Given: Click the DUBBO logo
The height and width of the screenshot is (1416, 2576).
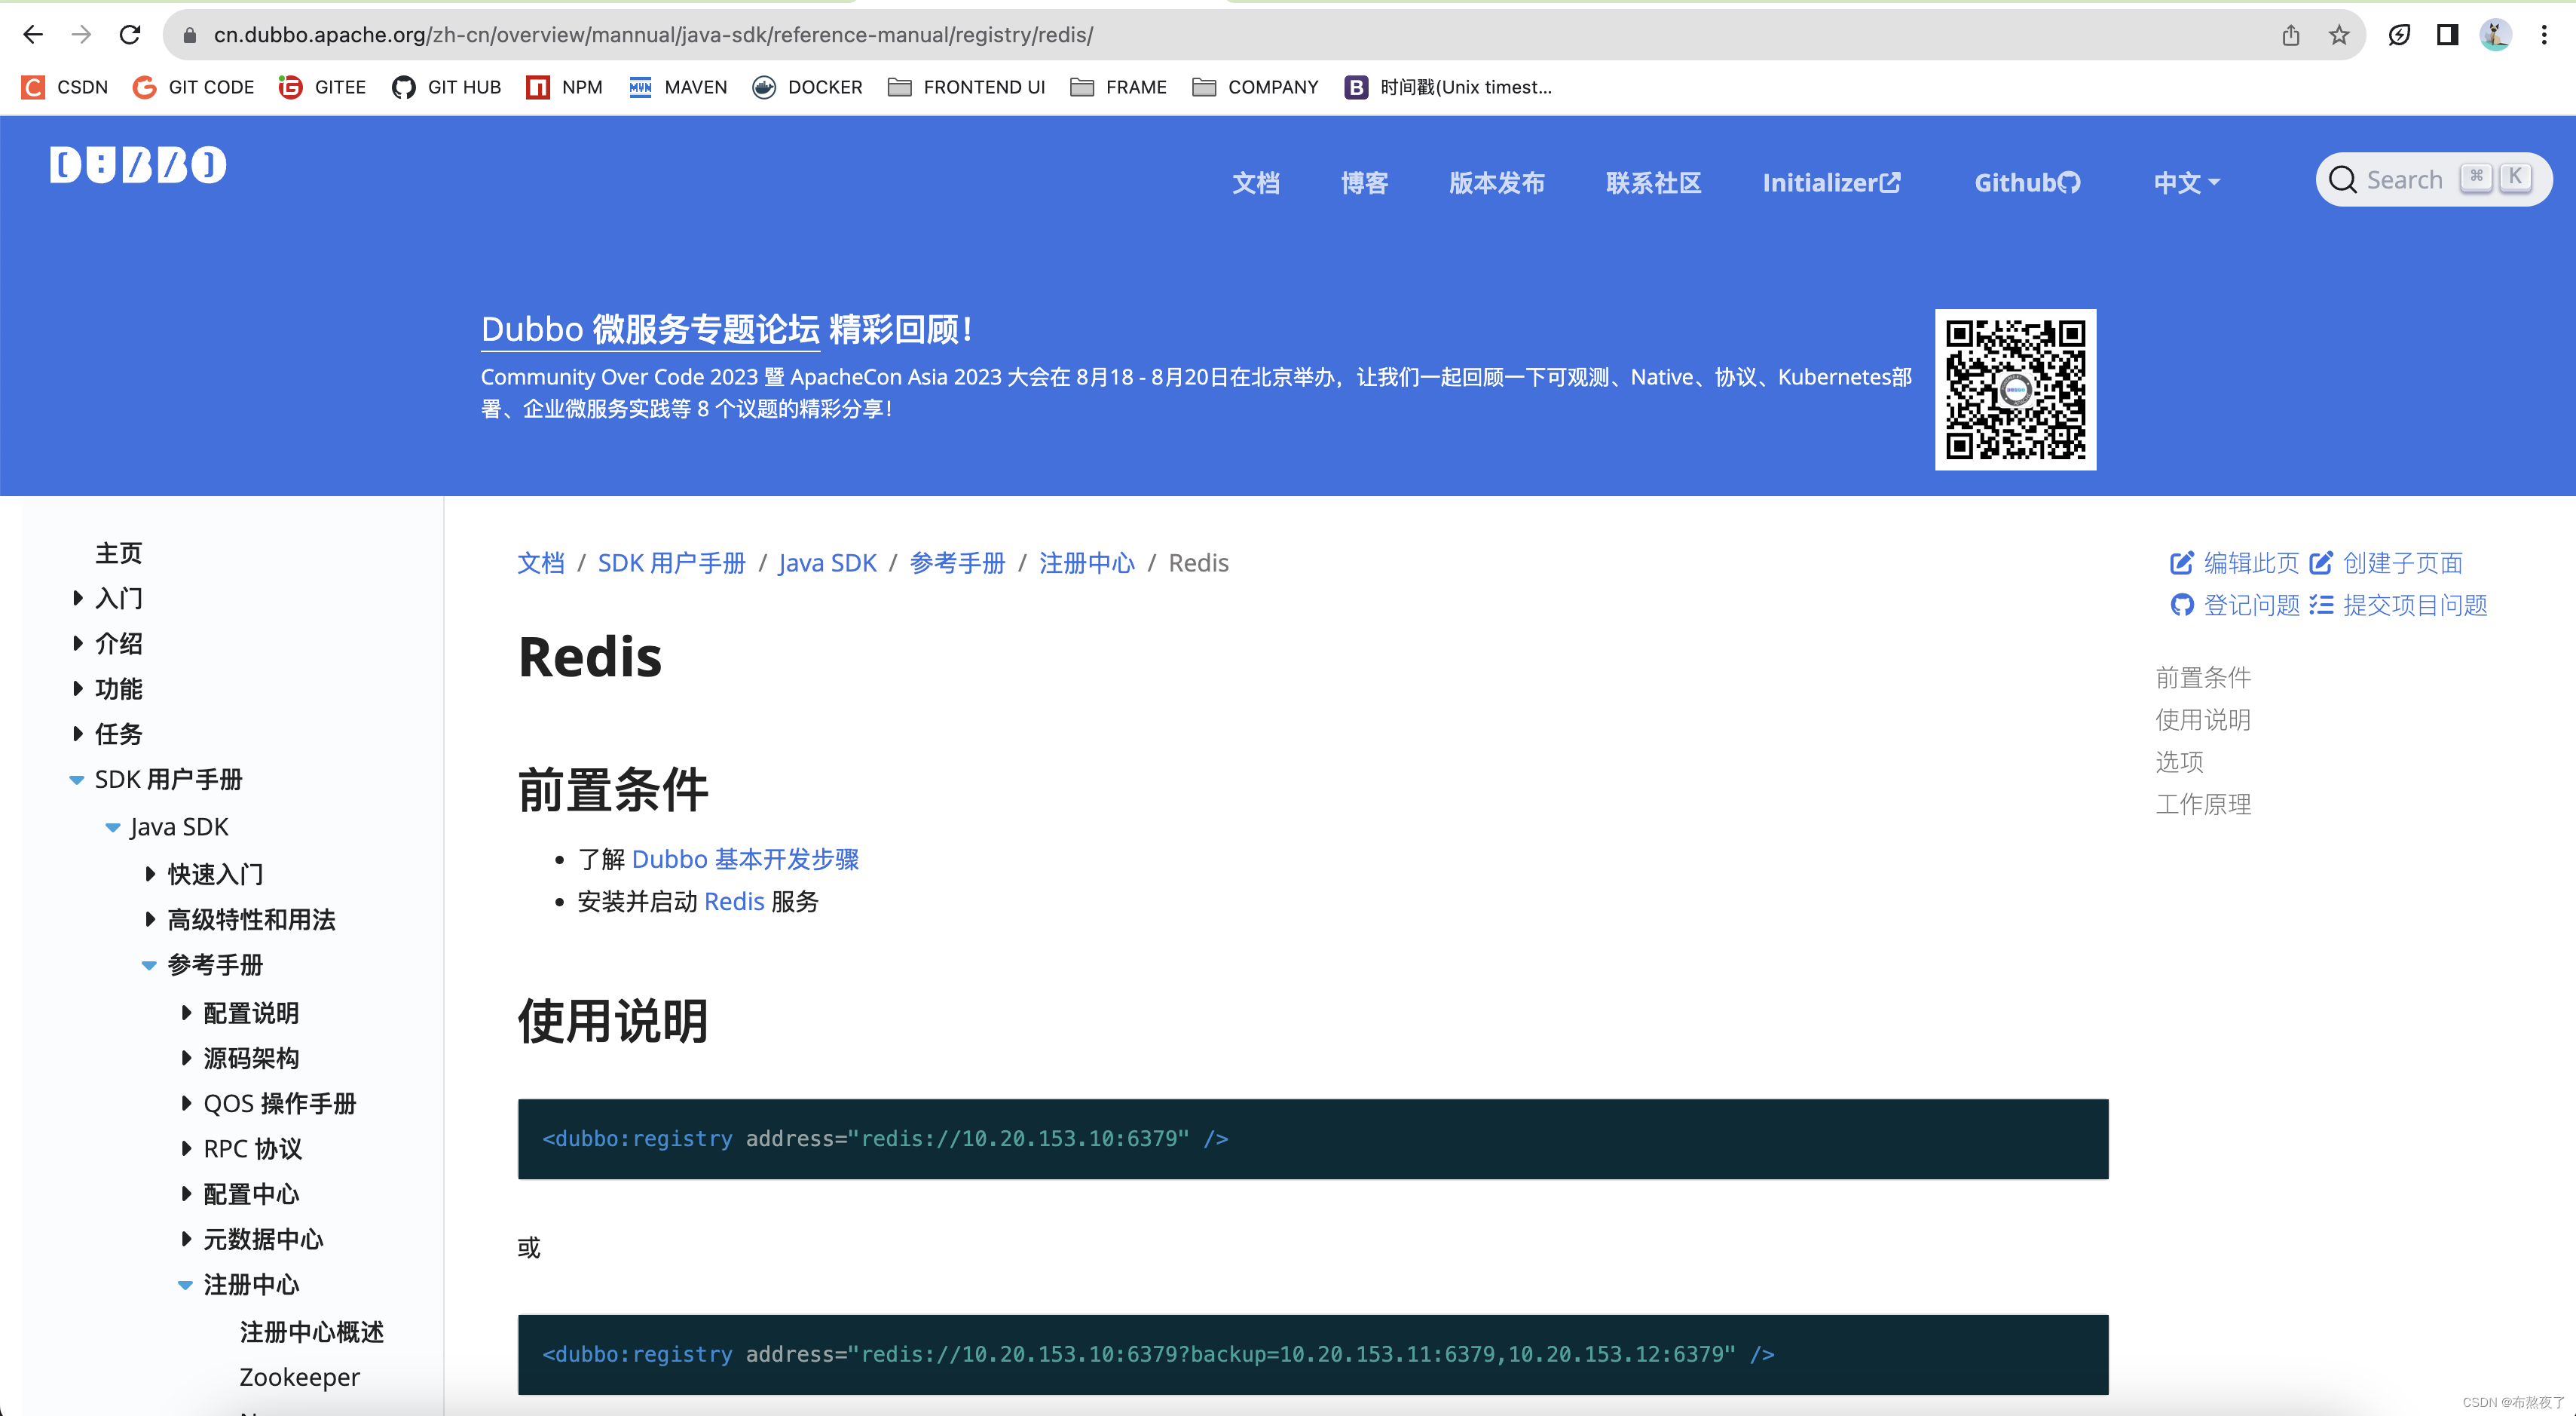Looking at the screenshot, I should pos(138,164).
